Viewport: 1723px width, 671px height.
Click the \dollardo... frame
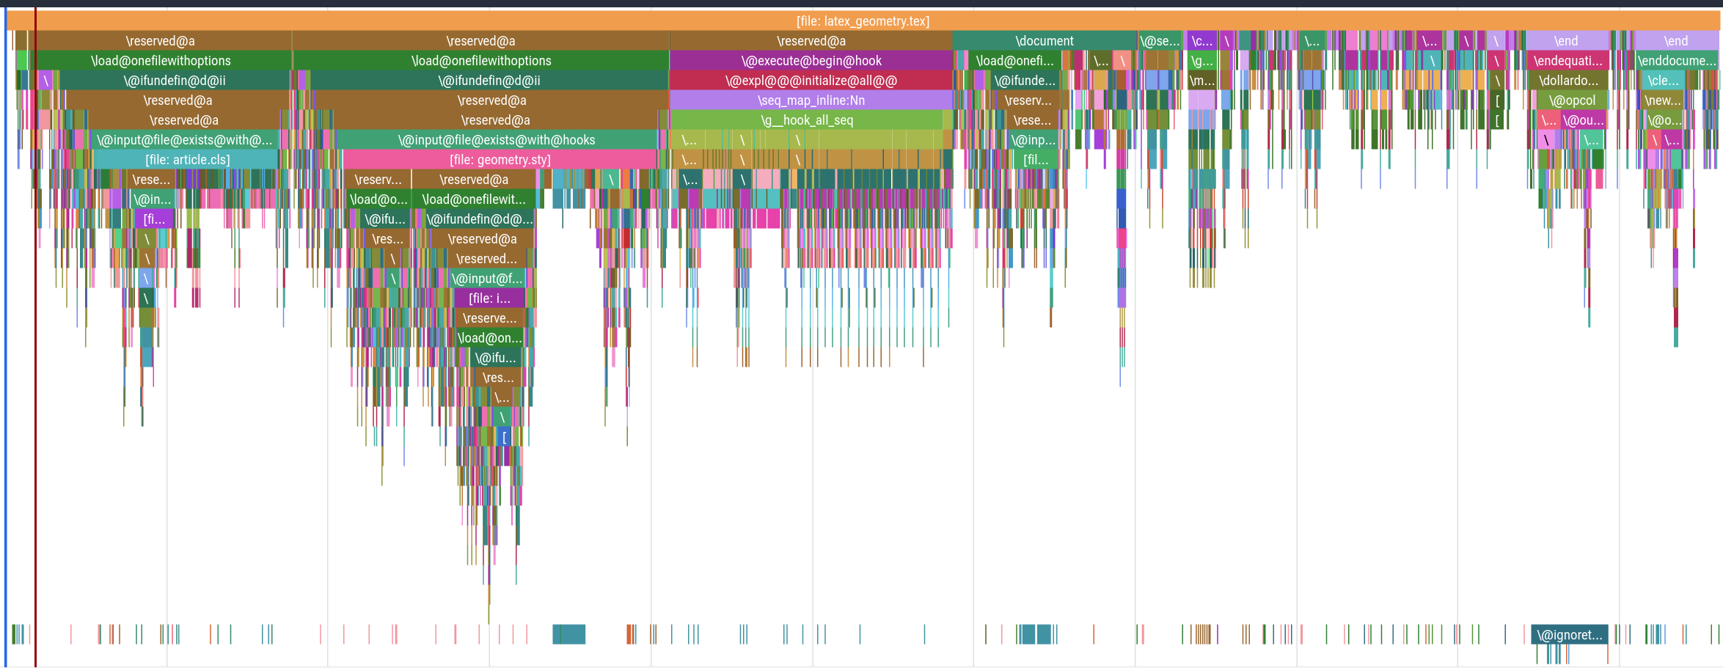pyautogui.click(x=1568, y=81)
